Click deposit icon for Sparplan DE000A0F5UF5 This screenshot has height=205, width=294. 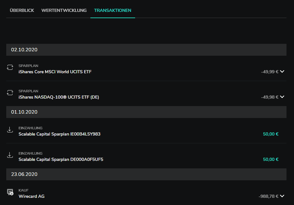coord(10,155)
